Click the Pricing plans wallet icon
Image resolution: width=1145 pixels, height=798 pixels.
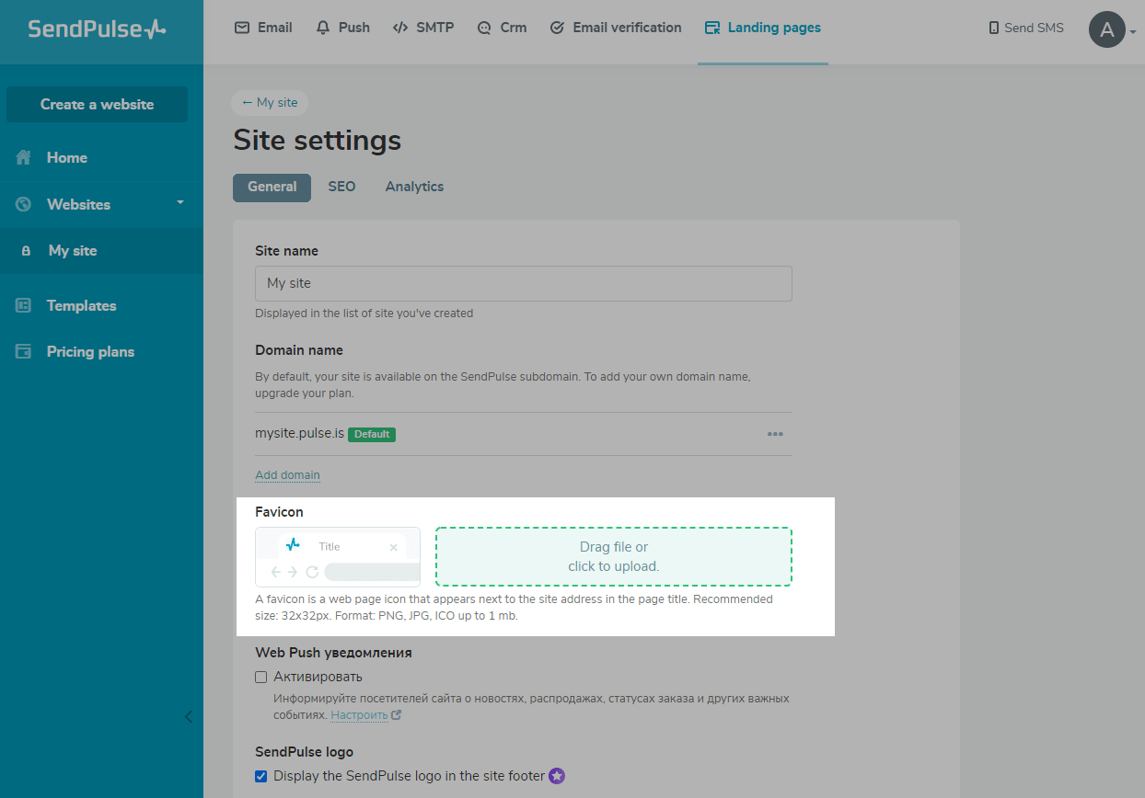point(24,352)
